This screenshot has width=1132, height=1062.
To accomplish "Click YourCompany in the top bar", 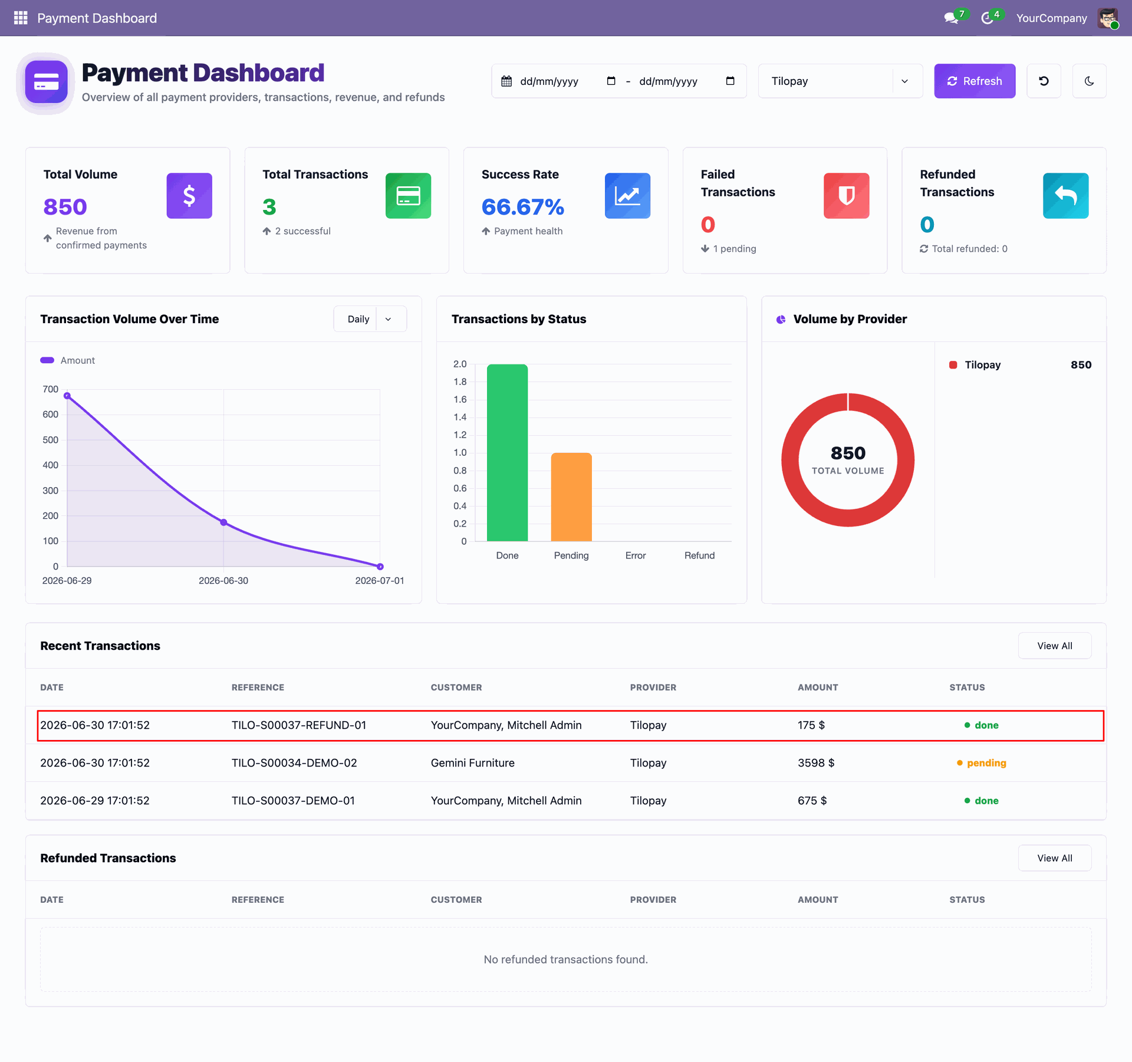I will point(1051,18).
